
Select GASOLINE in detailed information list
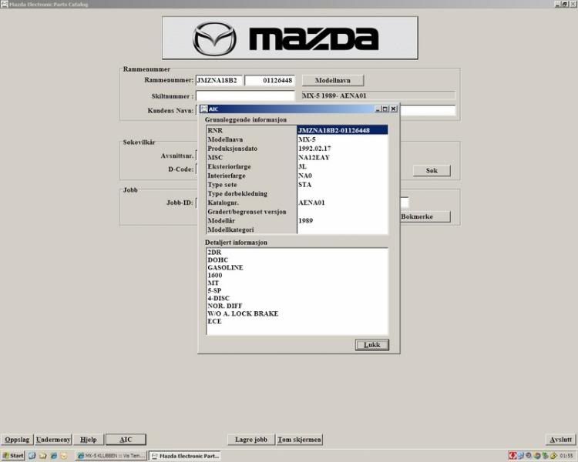click(x=225, y=268)
